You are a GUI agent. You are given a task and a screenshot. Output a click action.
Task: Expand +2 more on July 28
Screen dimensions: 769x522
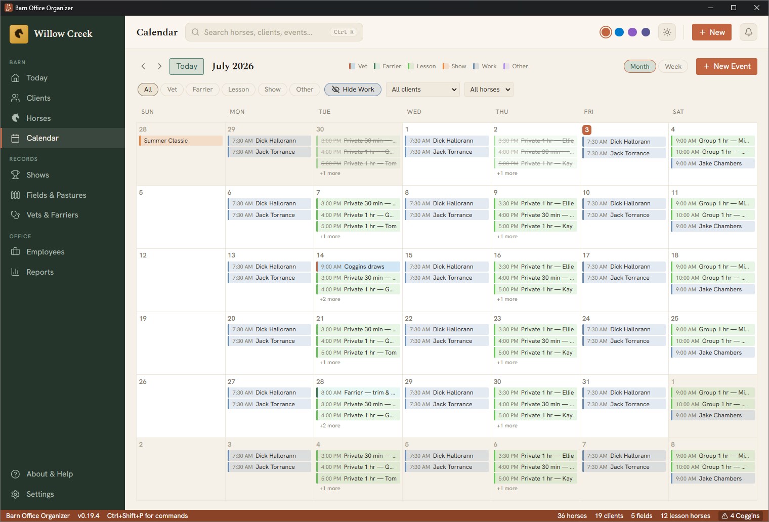(330, 426)
